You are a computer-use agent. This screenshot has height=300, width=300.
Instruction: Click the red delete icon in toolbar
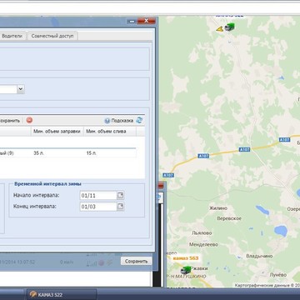pyautogui.click(x=29, y=120)
